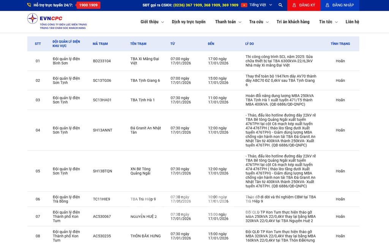Select station code BD233104 row
The height and width of the screenshot is (244, 389).
tap(102, 61)
